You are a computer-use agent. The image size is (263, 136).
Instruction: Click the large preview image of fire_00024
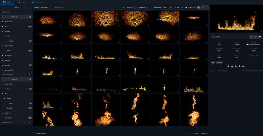pos(236,18)
